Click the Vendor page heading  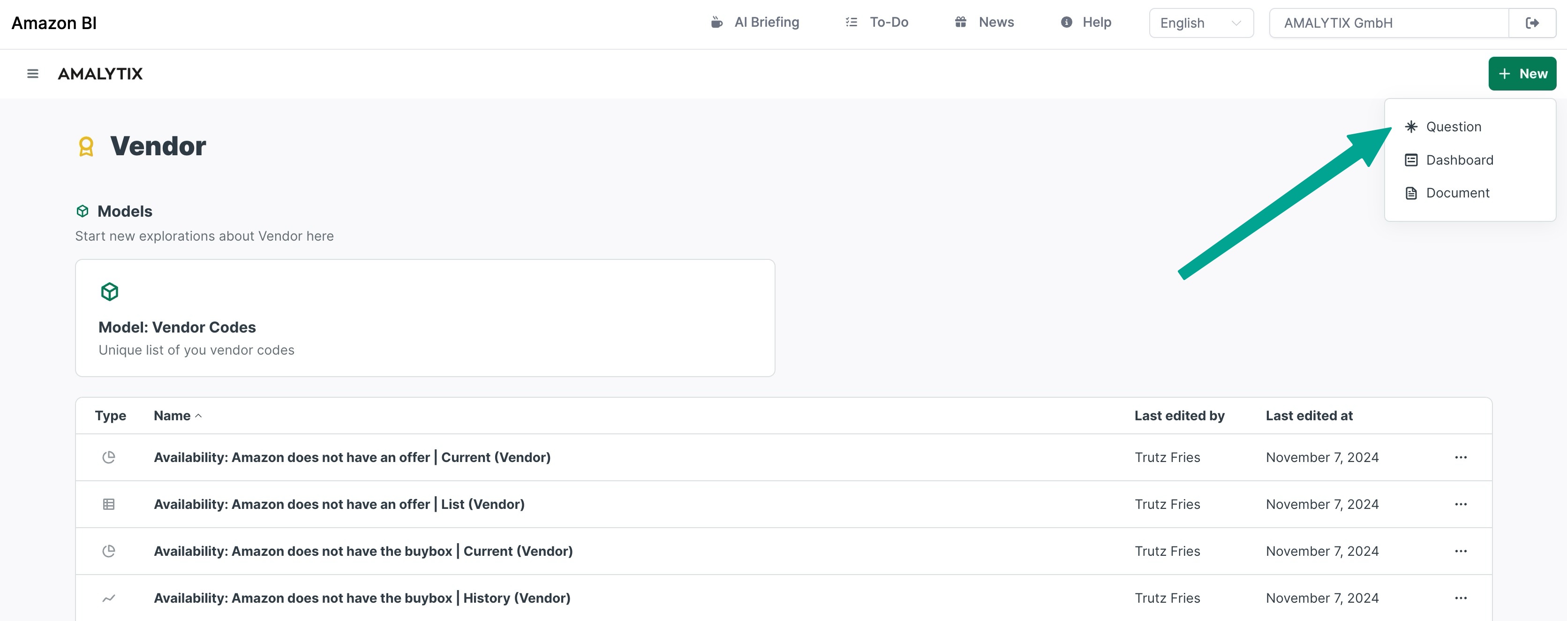158,147
